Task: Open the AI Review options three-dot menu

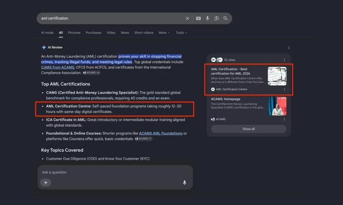Action: point(289,48)
